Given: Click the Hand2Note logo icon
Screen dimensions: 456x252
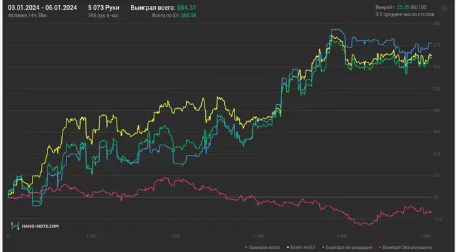Looking at the screenshot, I should tap(15, 226).
